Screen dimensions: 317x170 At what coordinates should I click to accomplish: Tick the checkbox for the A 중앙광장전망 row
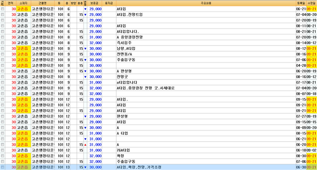(x=3, y=37)
